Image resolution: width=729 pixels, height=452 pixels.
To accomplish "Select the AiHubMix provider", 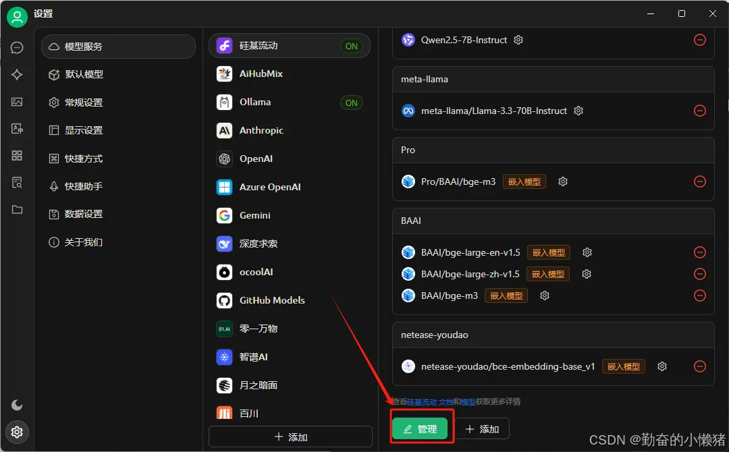I will [x=290, y=74].
